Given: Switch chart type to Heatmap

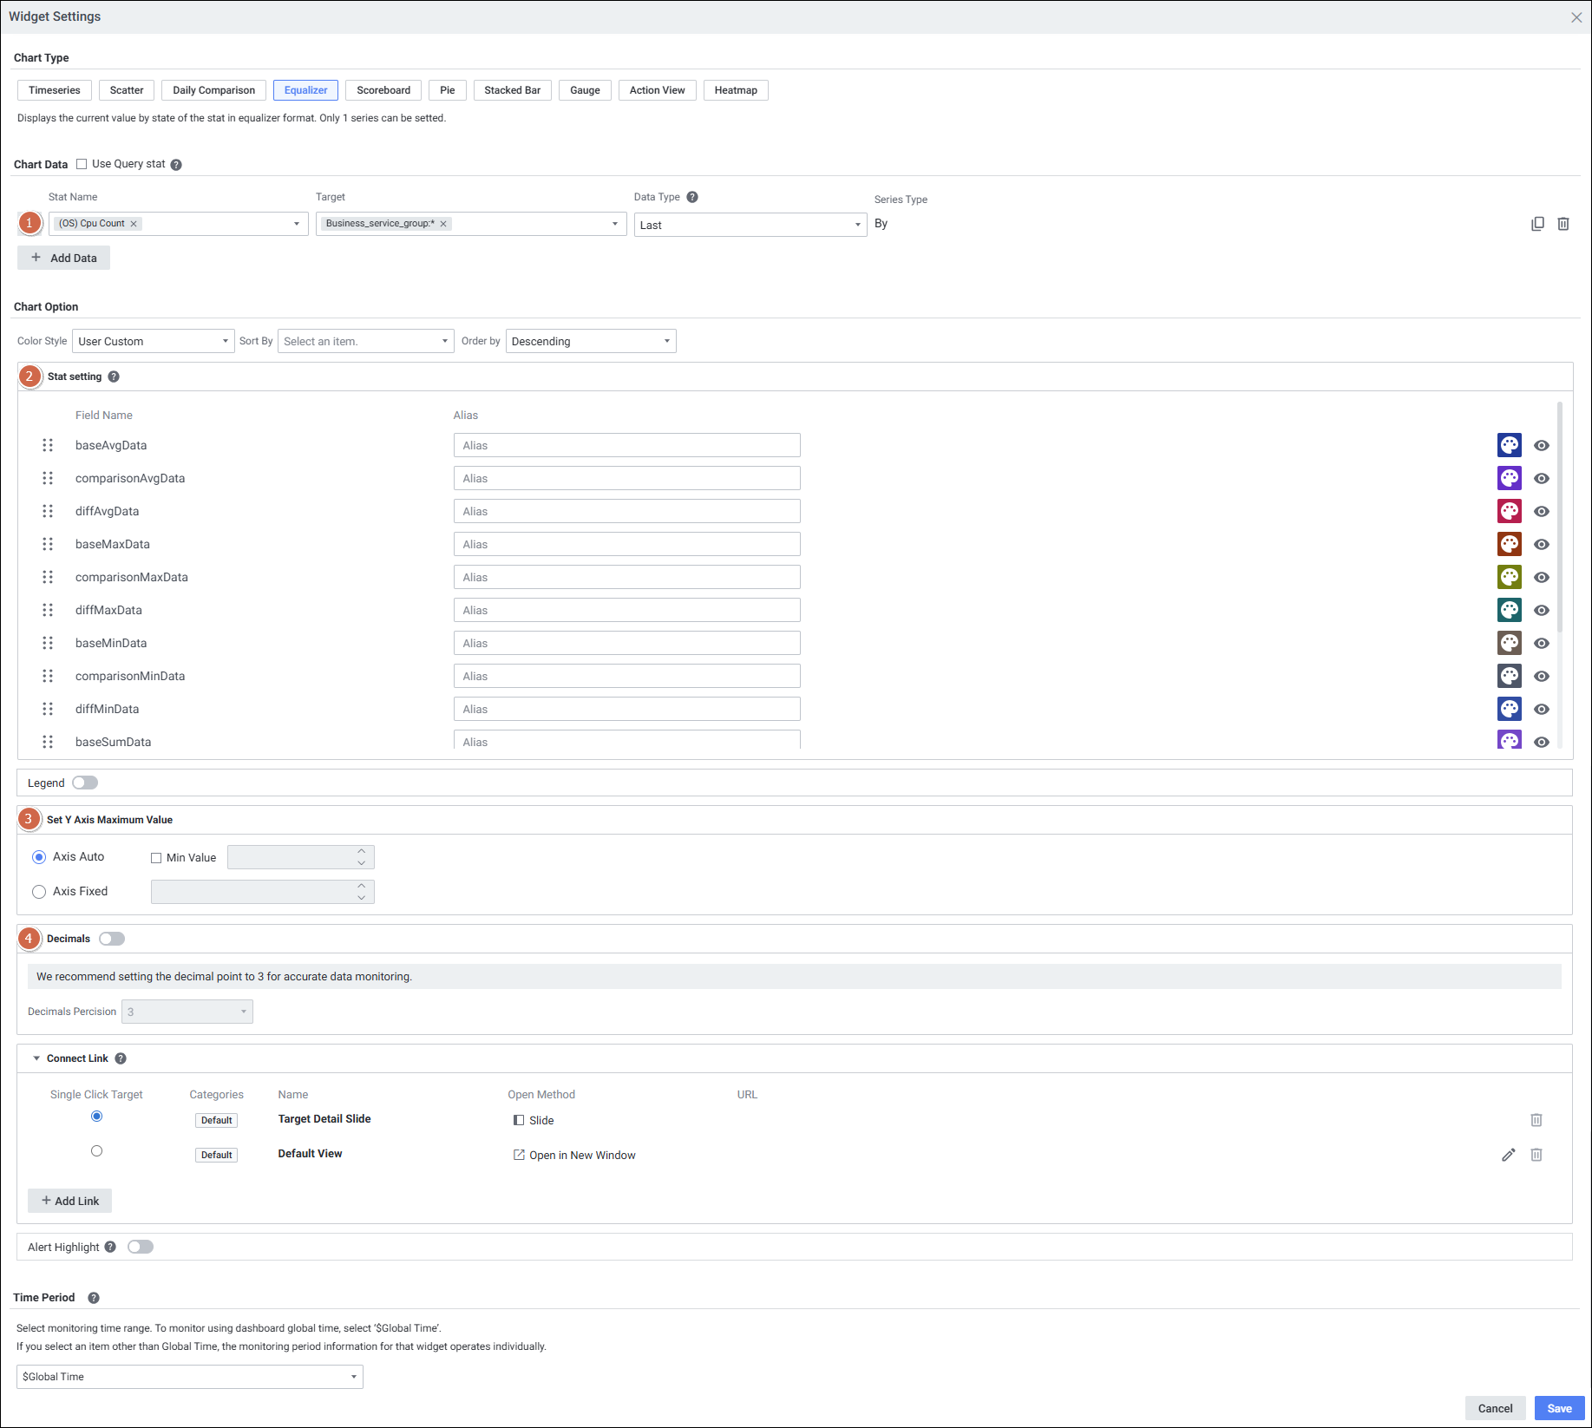Looking at the screenshot, I should point(735,90).
